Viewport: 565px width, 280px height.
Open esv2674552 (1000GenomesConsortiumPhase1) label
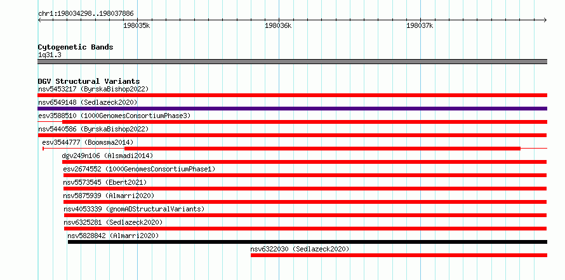pyautogui.click(x=139, y=169)
